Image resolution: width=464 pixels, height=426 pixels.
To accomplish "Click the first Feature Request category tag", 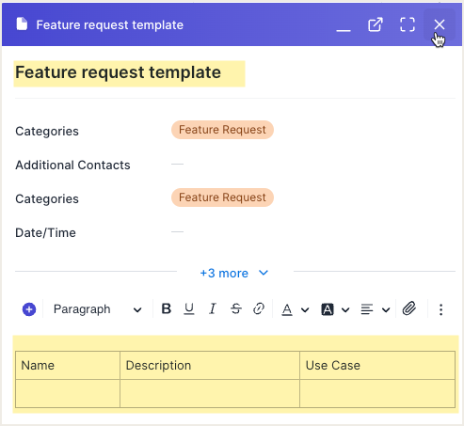I will (x=222, y=130).
